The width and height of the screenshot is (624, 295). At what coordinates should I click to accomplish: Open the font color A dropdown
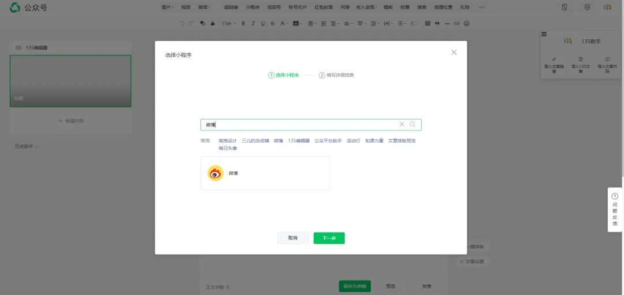pyautogui.click(x=284, y=24)
